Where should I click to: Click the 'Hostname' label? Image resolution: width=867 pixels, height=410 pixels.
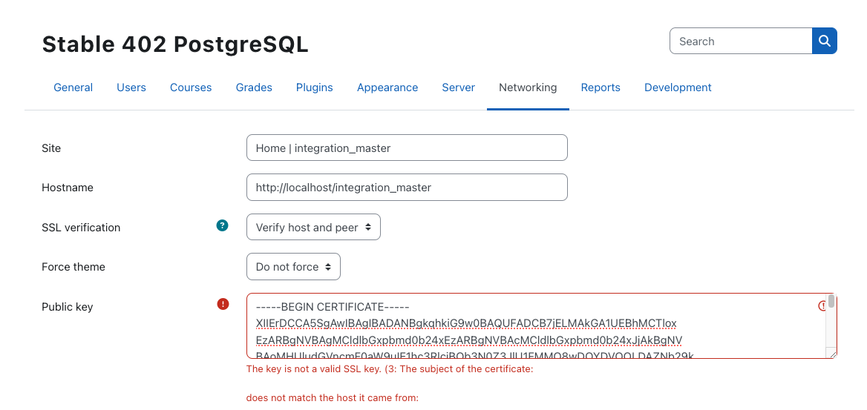pyautogui.click(x=68, y=188)
